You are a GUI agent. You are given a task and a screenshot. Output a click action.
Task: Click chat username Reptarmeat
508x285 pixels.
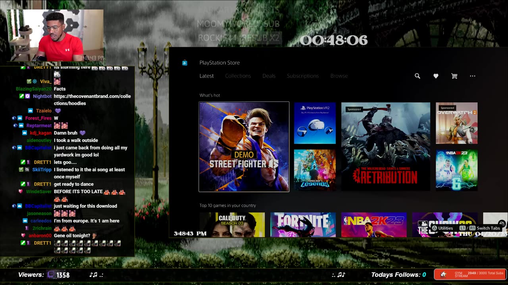pyautogui.click(x=39, y=125)
